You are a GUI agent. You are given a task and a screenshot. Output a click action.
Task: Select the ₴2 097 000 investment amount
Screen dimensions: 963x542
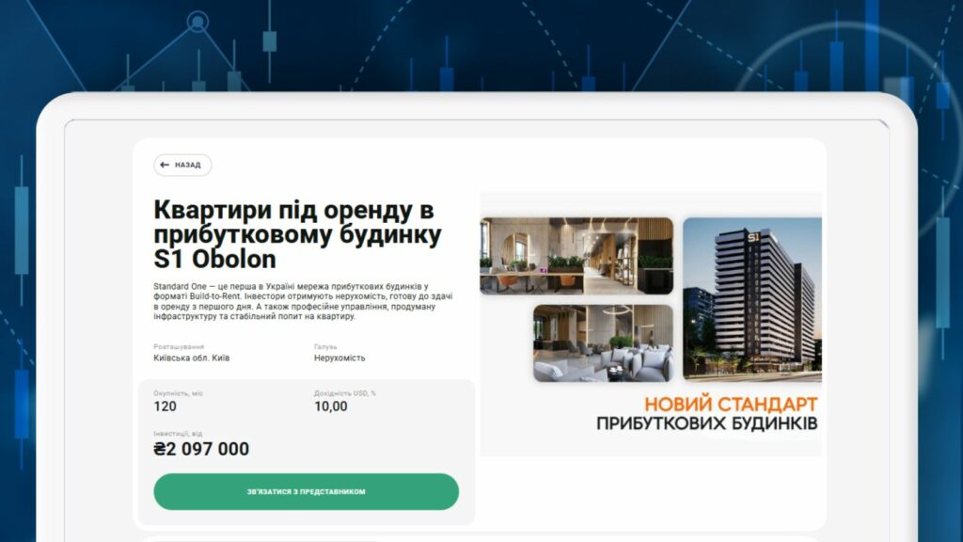coord(201,449)
